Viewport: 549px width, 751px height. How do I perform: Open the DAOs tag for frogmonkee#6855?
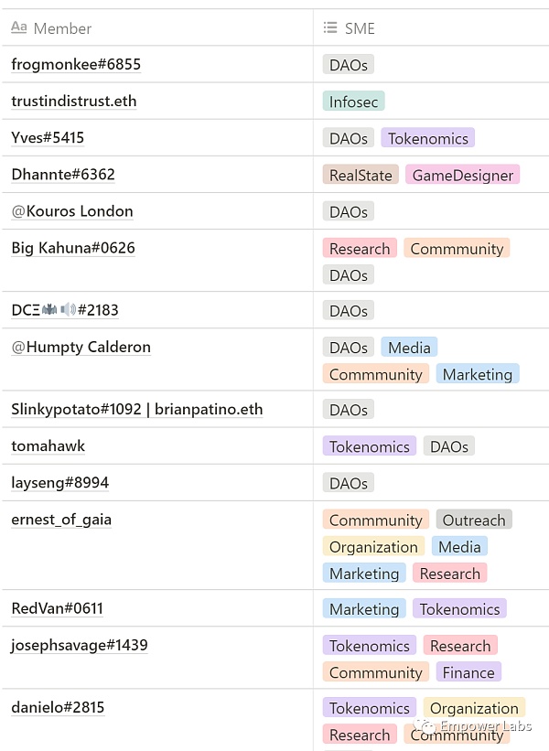point(348,64)
